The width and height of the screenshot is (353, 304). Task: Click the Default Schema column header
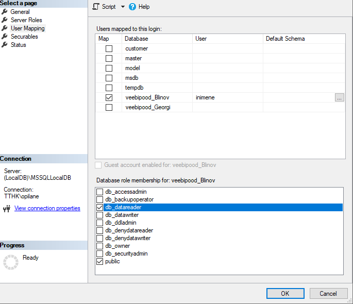tap(304, 39)
